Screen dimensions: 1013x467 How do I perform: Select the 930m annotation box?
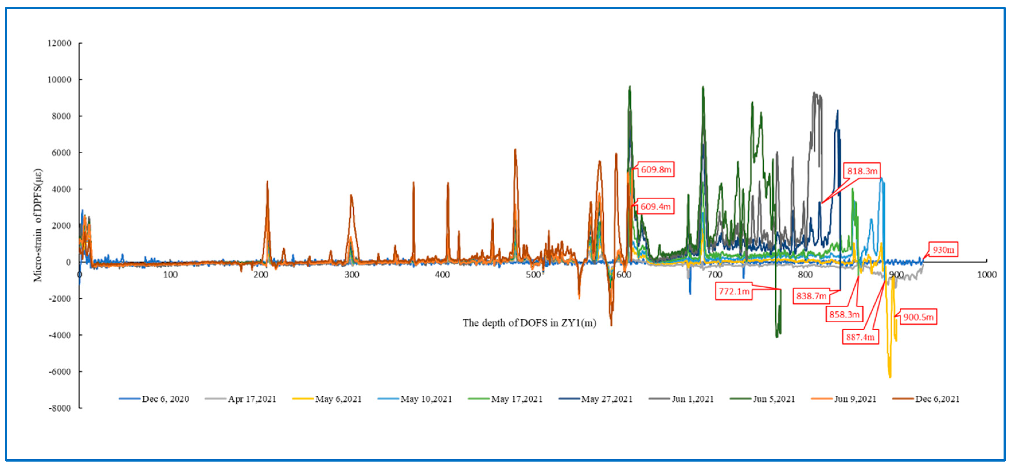tap(943, 250)
